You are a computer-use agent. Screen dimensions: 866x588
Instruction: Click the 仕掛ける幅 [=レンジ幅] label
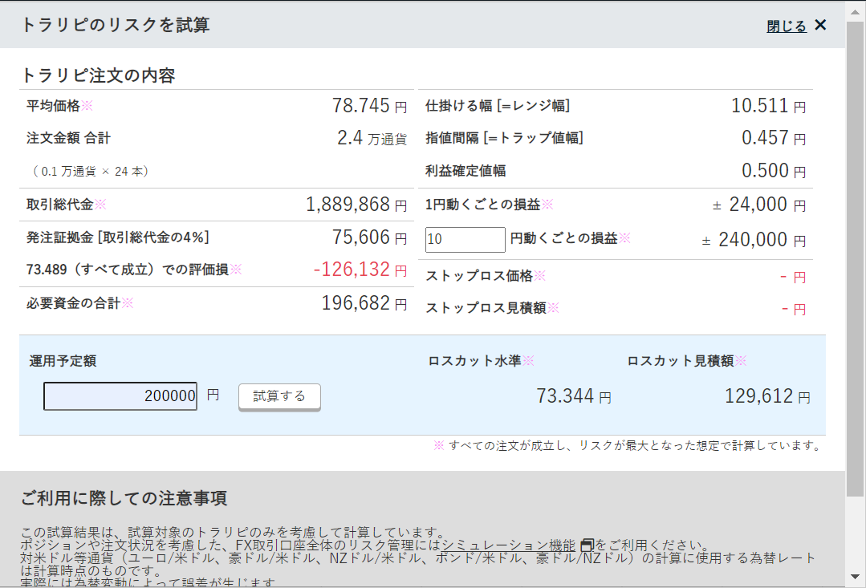498,105
